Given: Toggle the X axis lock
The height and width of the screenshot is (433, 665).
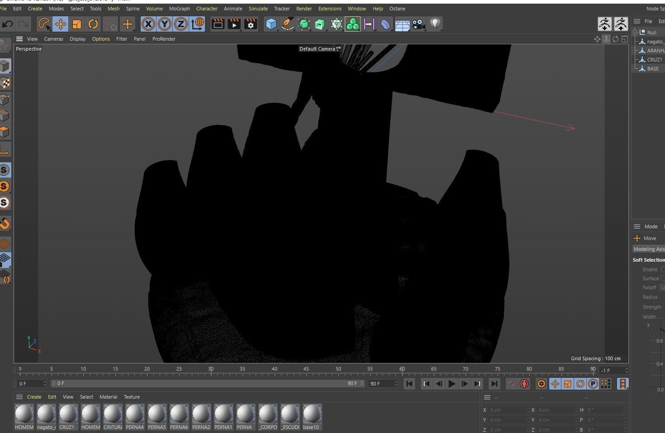Looking at the screenshot, I should 148,24.
